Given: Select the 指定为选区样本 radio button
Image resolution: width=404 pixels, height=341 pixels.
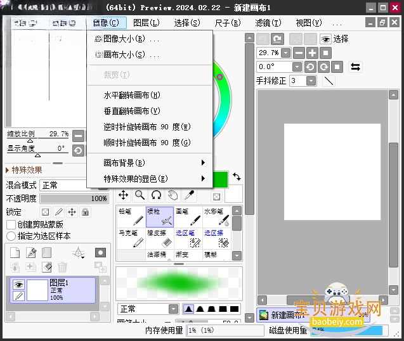Looking at the screenshot, I should (x=11, y=236).
